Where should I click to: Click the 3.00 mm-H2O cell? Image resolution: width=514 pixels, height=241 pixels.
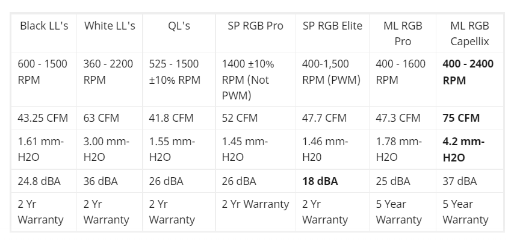click(x=110, y=149)
